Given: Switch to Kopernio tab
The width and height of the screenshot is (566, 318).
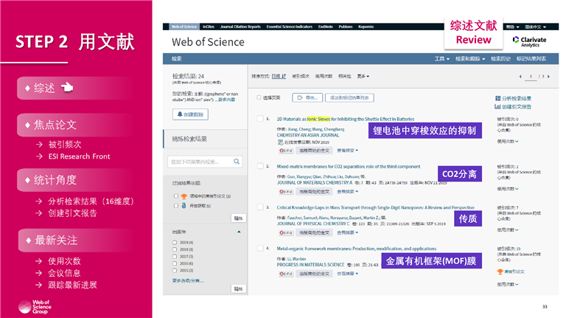Looking at the screenshot, I should click(x=366, y=27).
